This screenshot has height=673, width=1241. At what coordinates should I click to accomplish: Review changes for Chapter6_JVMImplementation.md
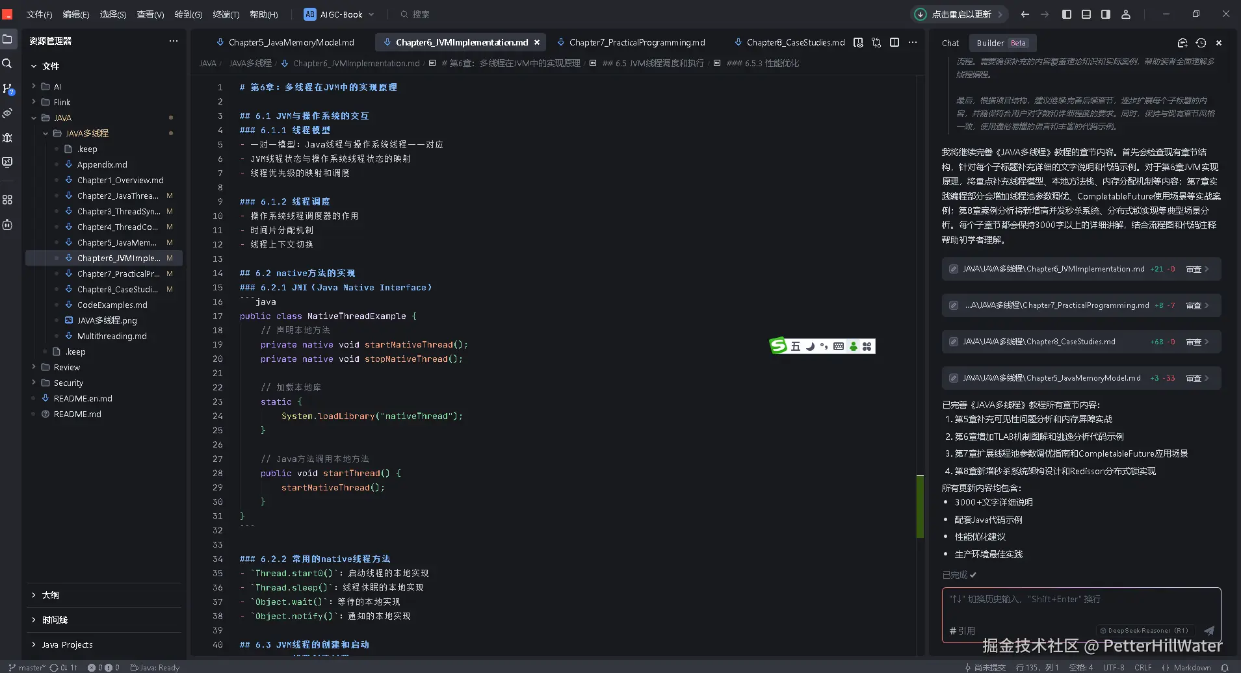pyautogui.click(x=1197, y=269)
